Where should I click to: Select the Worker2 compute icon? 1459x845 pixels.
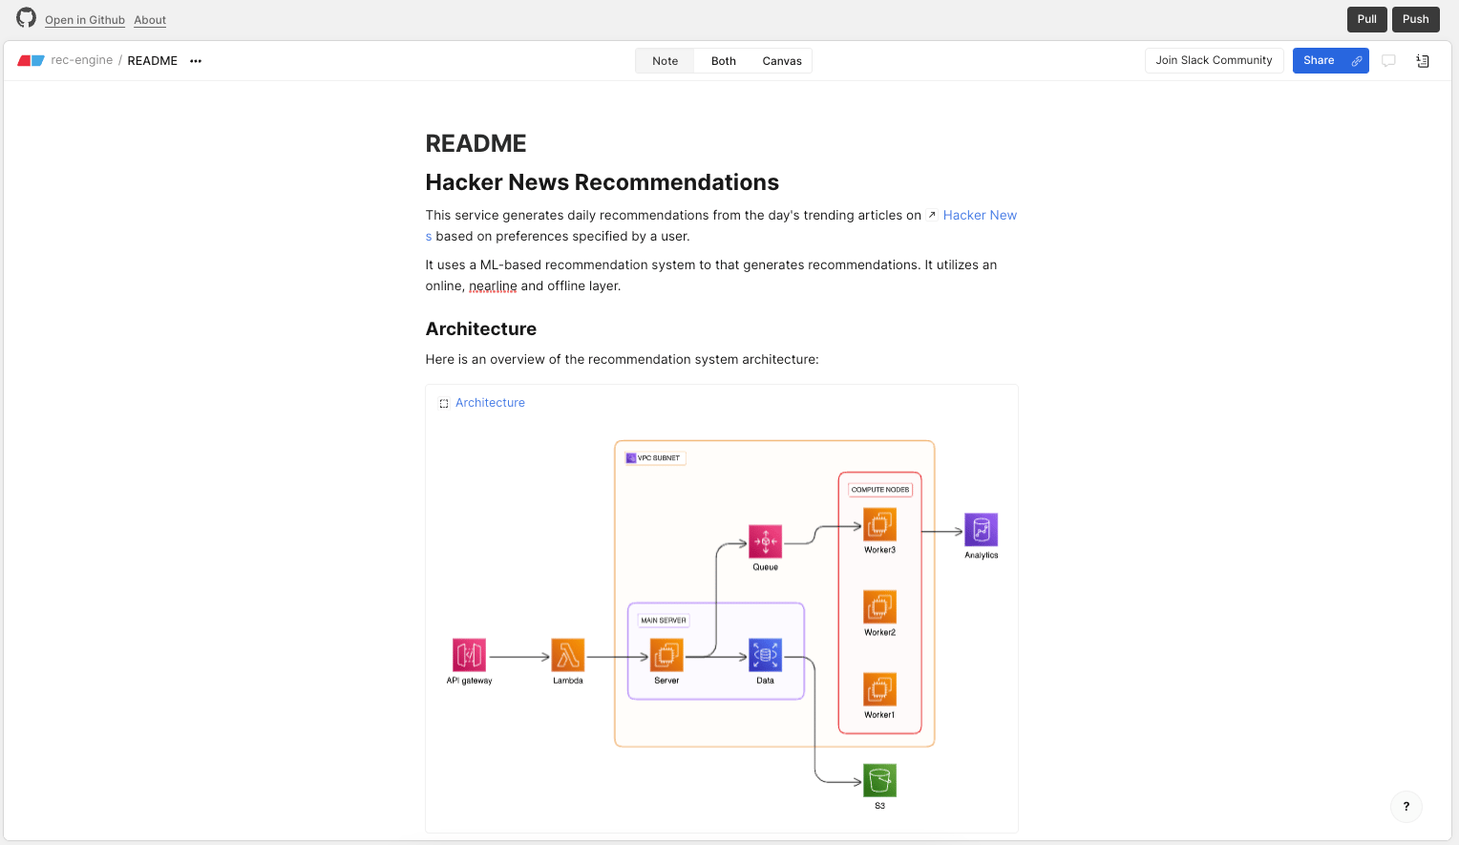click(880, 607)
